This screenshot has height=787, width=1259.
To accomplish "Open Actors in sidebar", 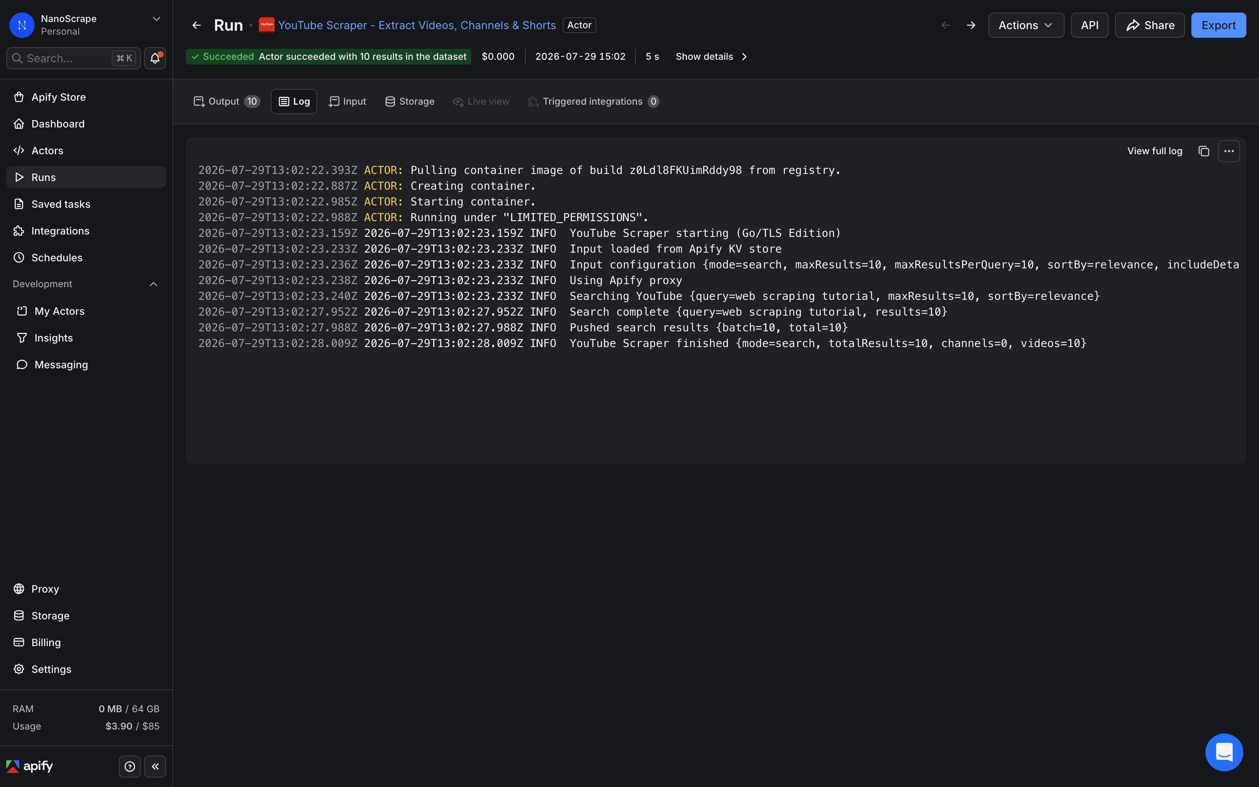I will (x=86, y=150).
